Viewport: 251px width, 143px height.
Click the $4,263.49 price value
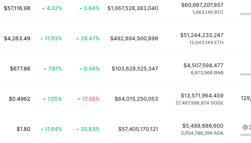tap(17, 39)
